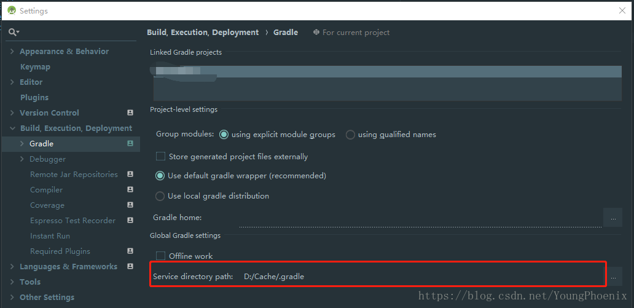Open Espresso Test Recorder settings
This screenshot has height=308, width=634.
(x=72, y=221)
